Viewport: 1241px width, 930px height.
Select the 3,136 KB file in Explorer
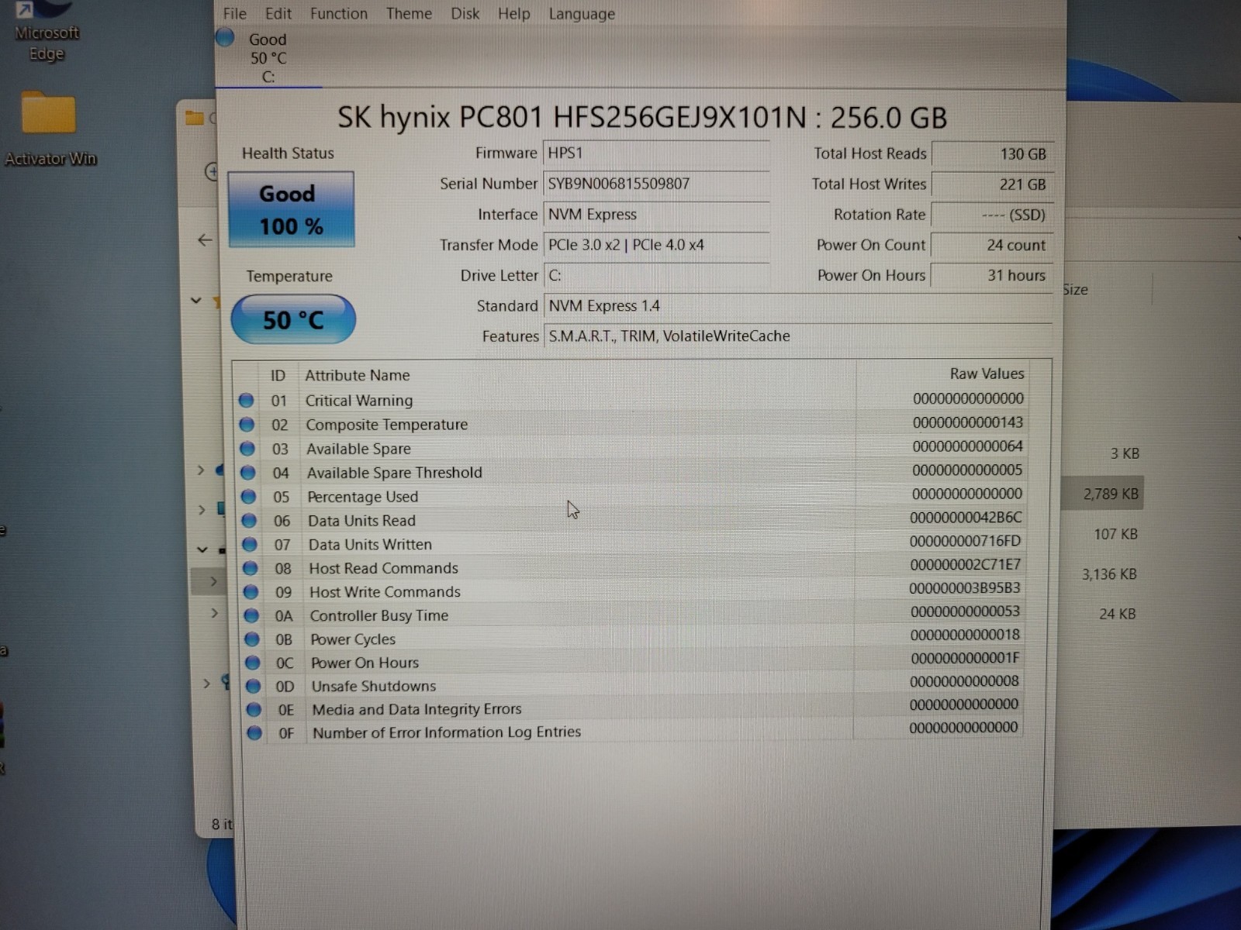(x=1109, y=574)
